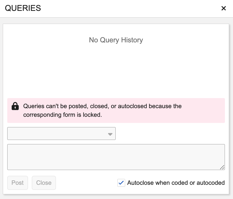
Task: Click the padlock icon in the warning banner
Action: point(15,106)
